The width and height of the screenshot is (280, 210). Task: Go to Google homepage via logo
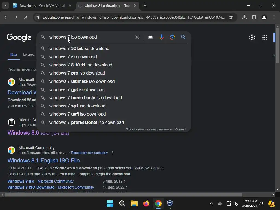(x=19, y=37)
